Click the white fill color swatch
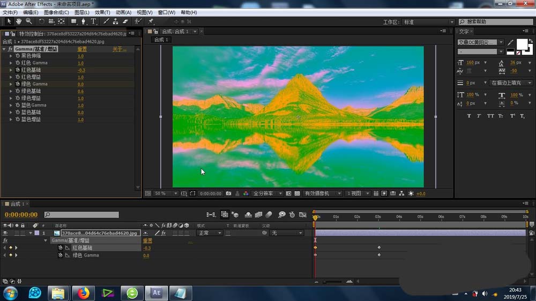This screenshot has height=301, width=536. (522, 43)
